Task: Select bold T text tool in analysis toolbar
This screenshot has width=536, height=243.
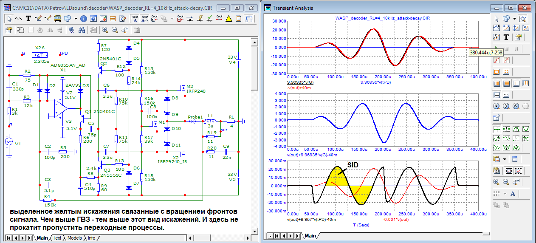Action: tap(506, 37)
